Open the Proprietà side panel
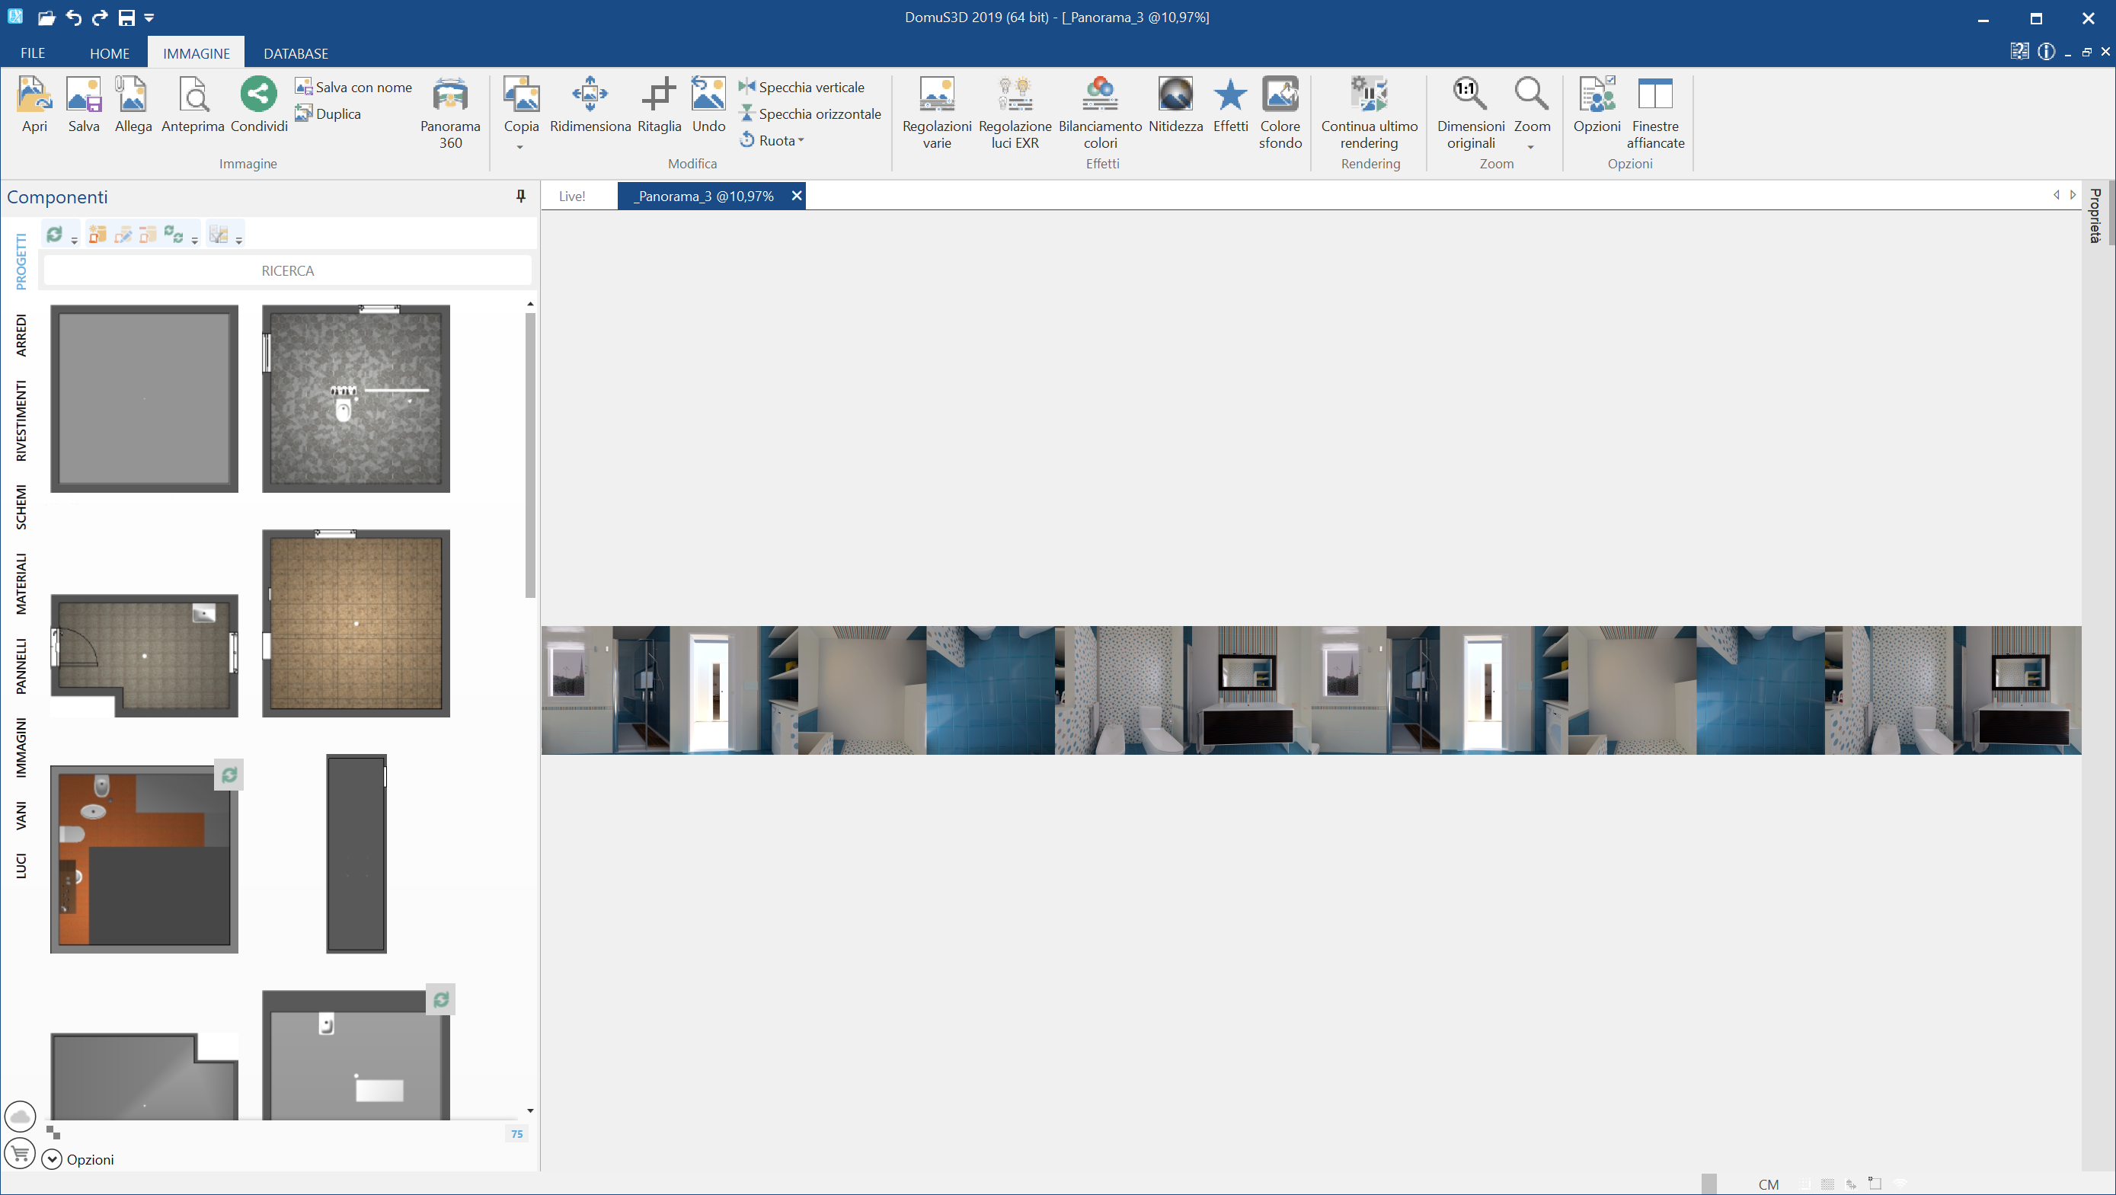The height and width of the screenshot is (1195, 2116). click(2096, 216)
